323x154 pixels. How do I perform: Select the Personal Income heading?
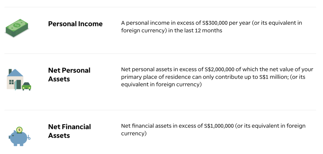tap(75, 24)
